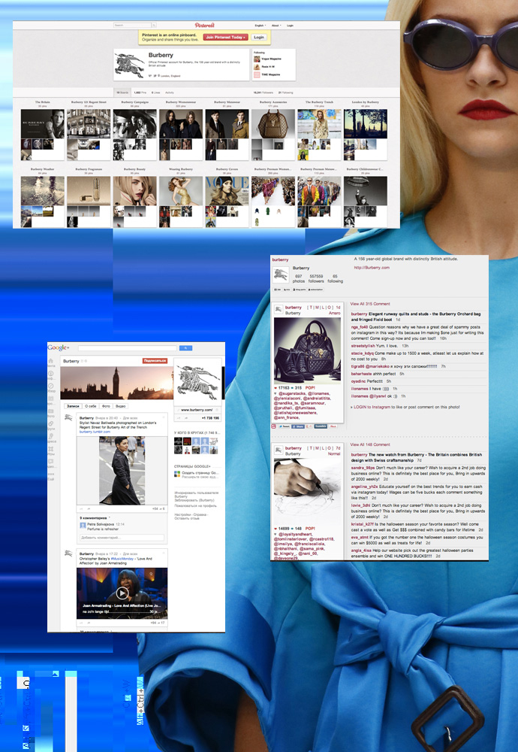Click the Followers count on Pinterest
The height and width of the screenshot is (752, 518).
tap(263, 92)
